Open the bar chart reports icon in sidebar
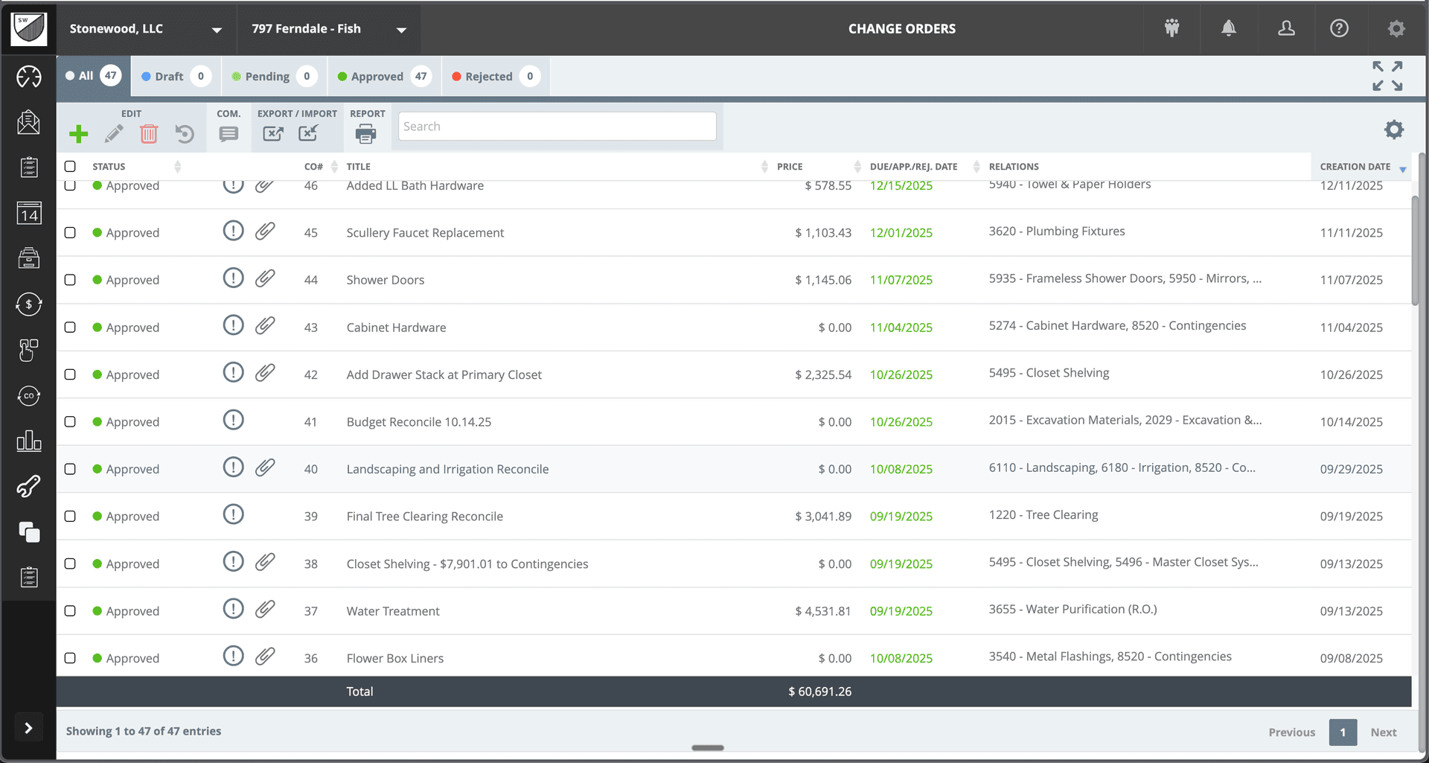The image size is (1429, 763). click(28, 441)
